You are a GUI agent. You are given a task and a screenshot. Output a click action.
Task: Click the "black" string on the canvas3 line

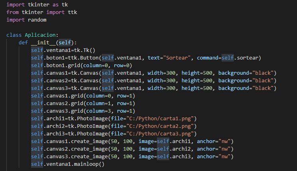[263, 88]
